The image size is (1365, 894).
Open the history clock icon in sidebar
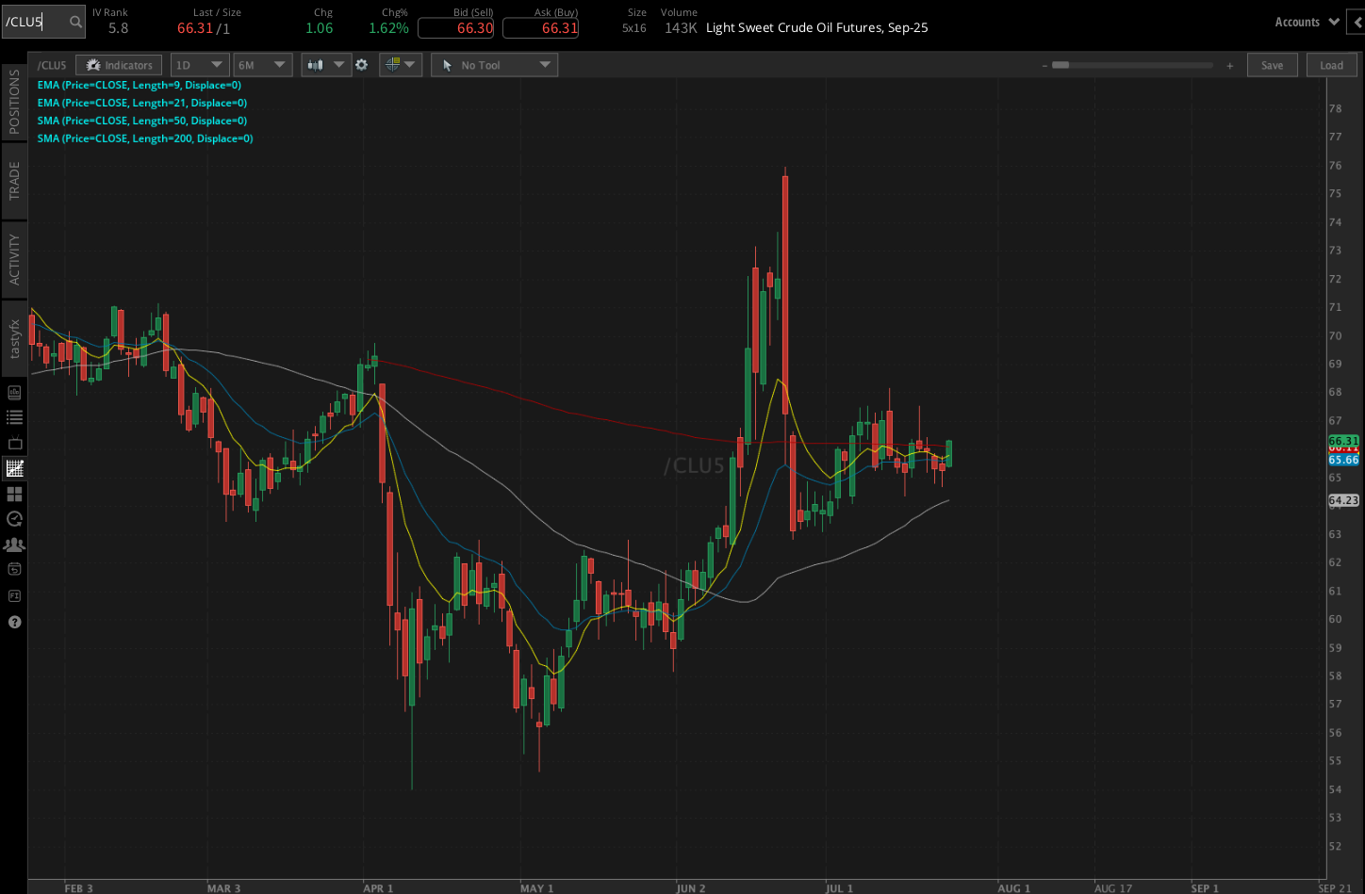(14, 518)
